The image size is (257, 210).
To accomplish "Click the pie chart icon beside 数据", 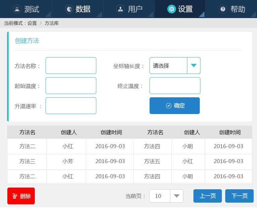I will (69, 9).
